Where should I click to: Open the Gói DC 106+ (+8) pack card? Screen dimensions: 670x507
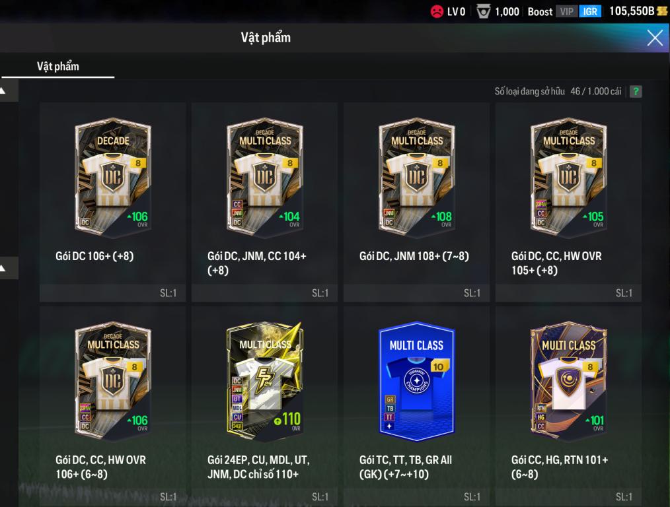(x=113, y=202)
